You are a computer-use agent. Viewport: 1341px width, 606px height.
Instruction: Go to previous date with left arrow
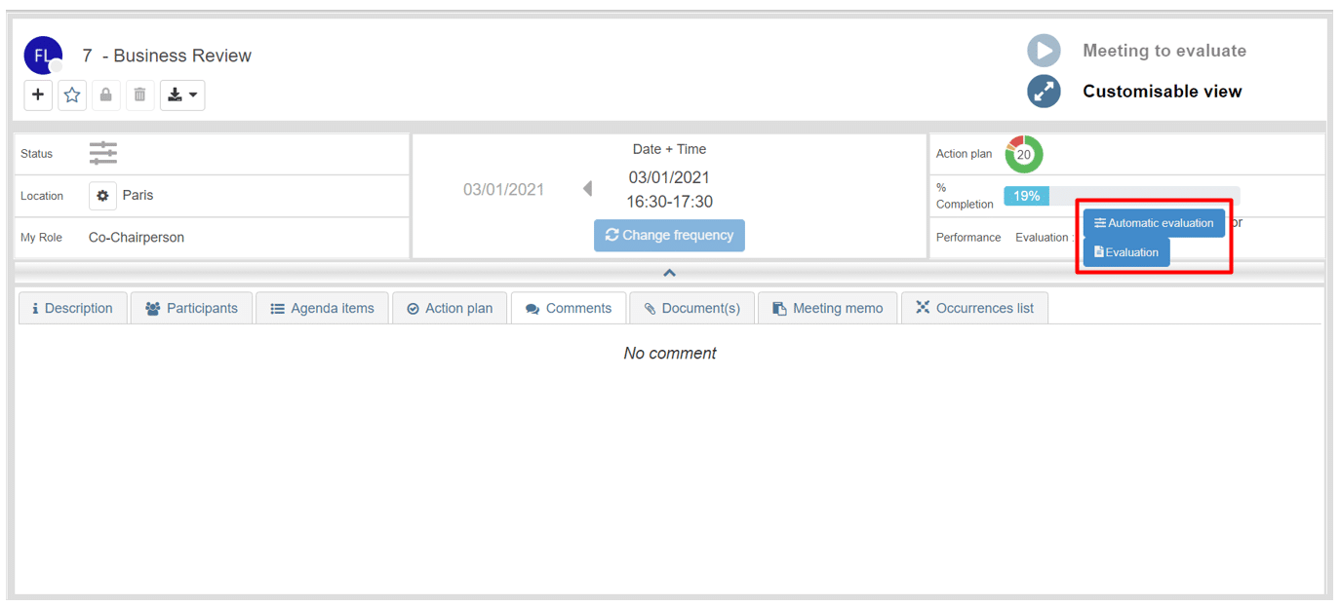click(x=587, y=188)
